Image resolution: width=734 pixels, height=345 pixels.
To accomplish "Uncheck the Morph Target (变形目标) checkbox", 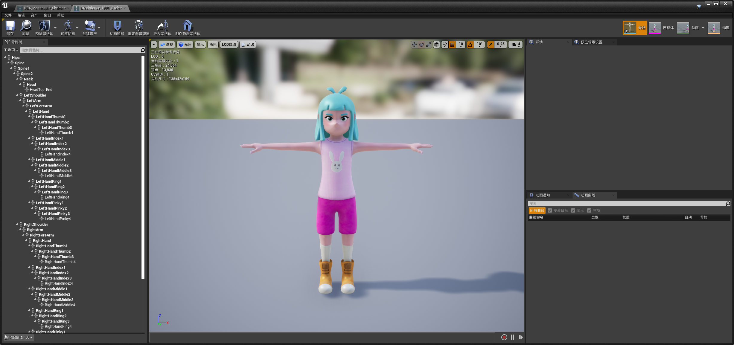I will 550,210.
